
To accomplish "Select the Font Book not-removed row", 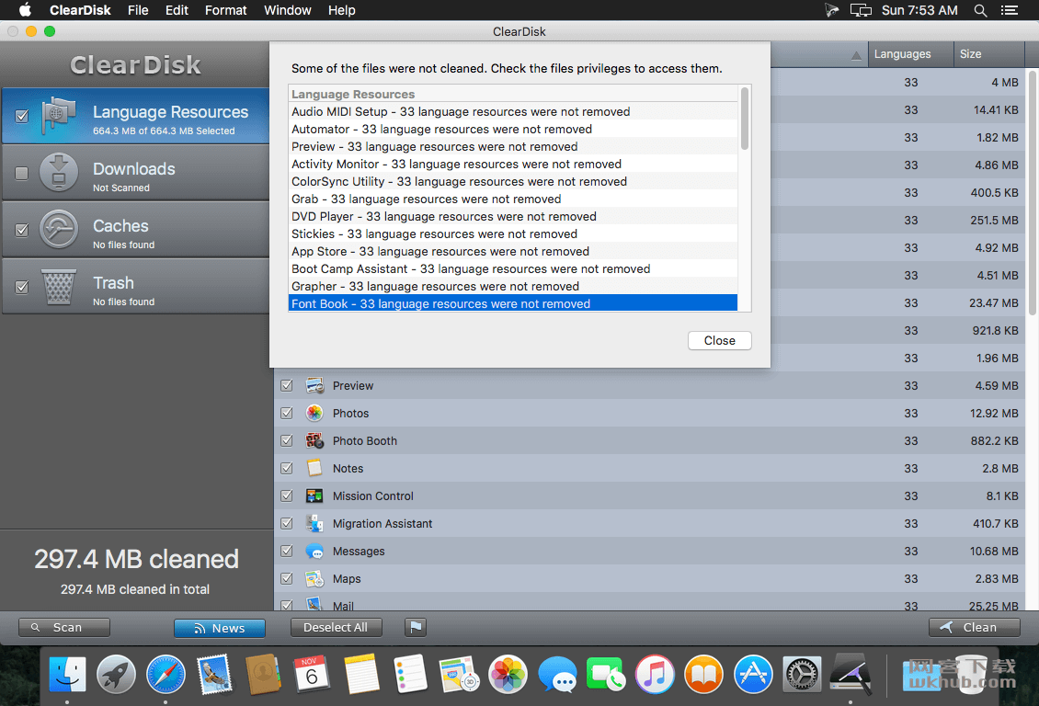I will click(x=513, y=303).
